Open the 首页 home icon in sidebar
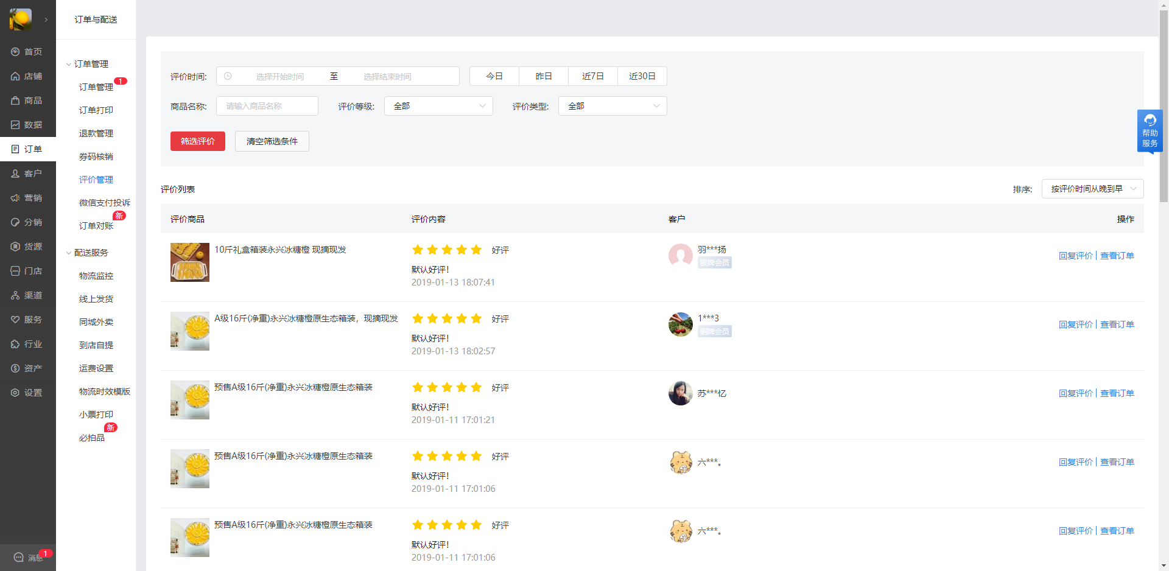This screenshot has width=1169, height=571. (x=16, y=52)
